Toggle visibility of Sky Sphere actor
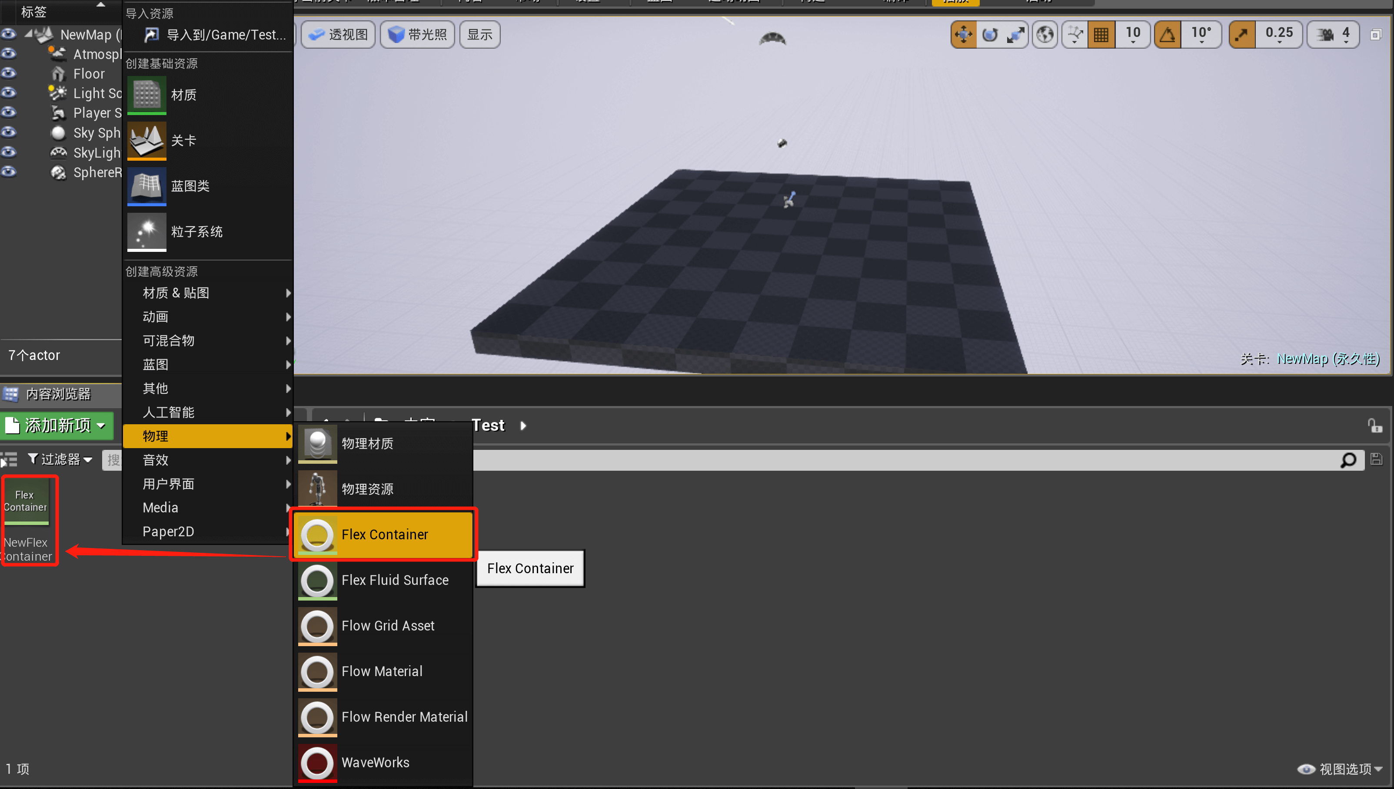This screenshot has height=789, width=1394. point(9,132)
